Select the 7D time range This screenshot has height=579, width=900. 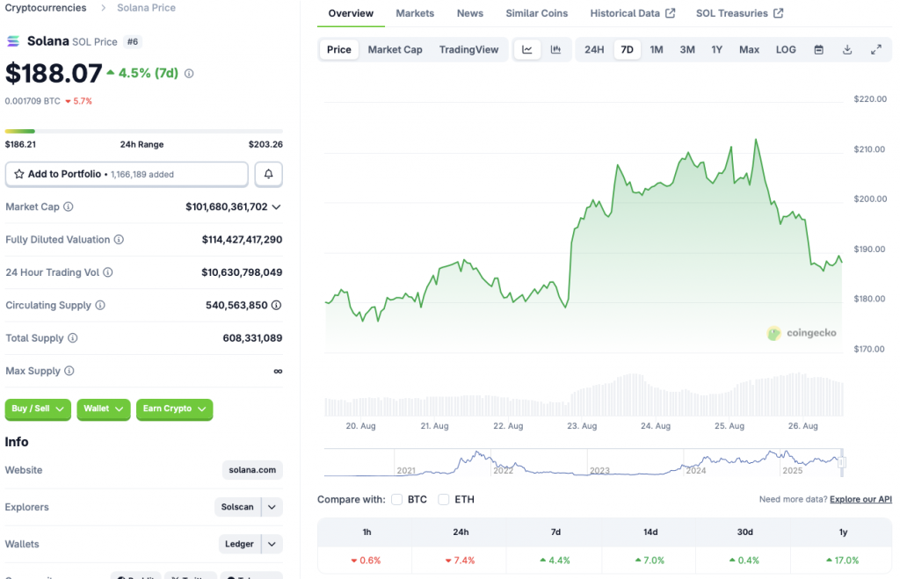628,50
